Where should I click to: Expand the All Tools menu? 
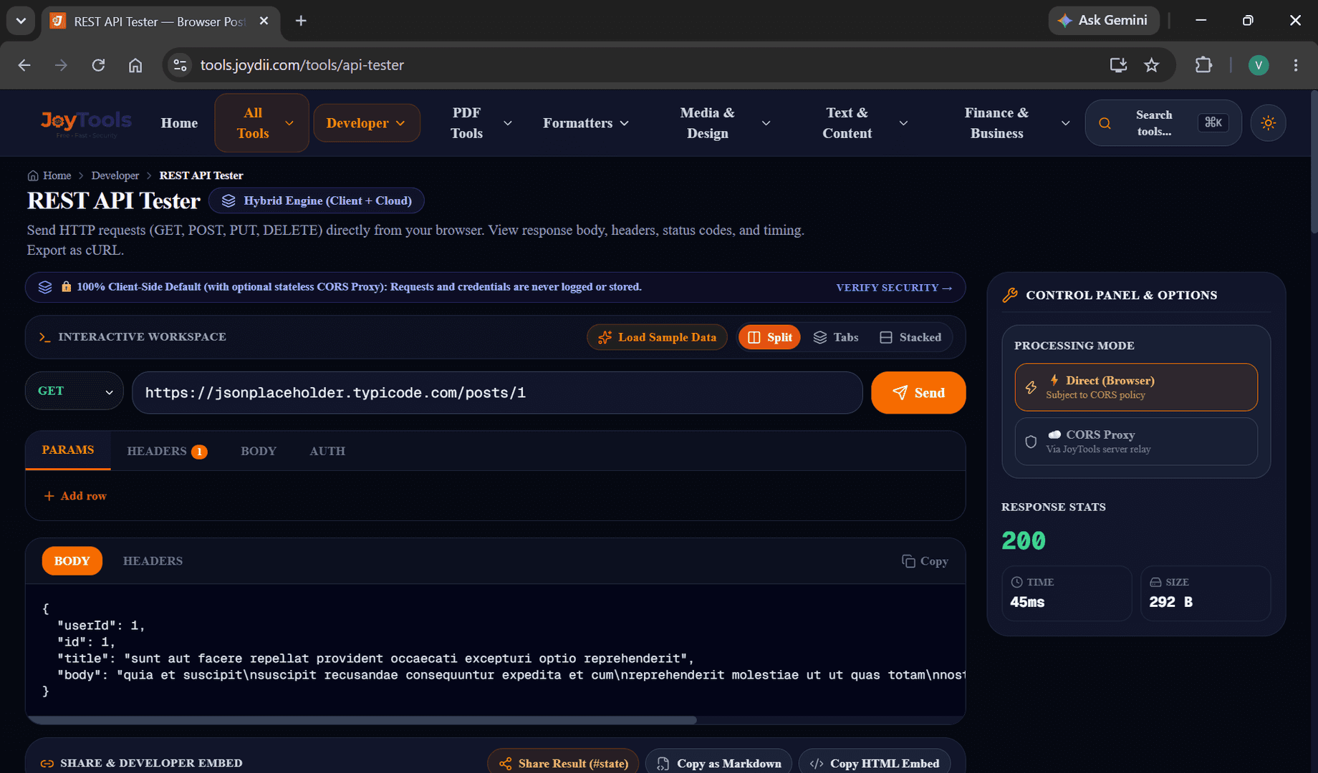pos(261,123)
